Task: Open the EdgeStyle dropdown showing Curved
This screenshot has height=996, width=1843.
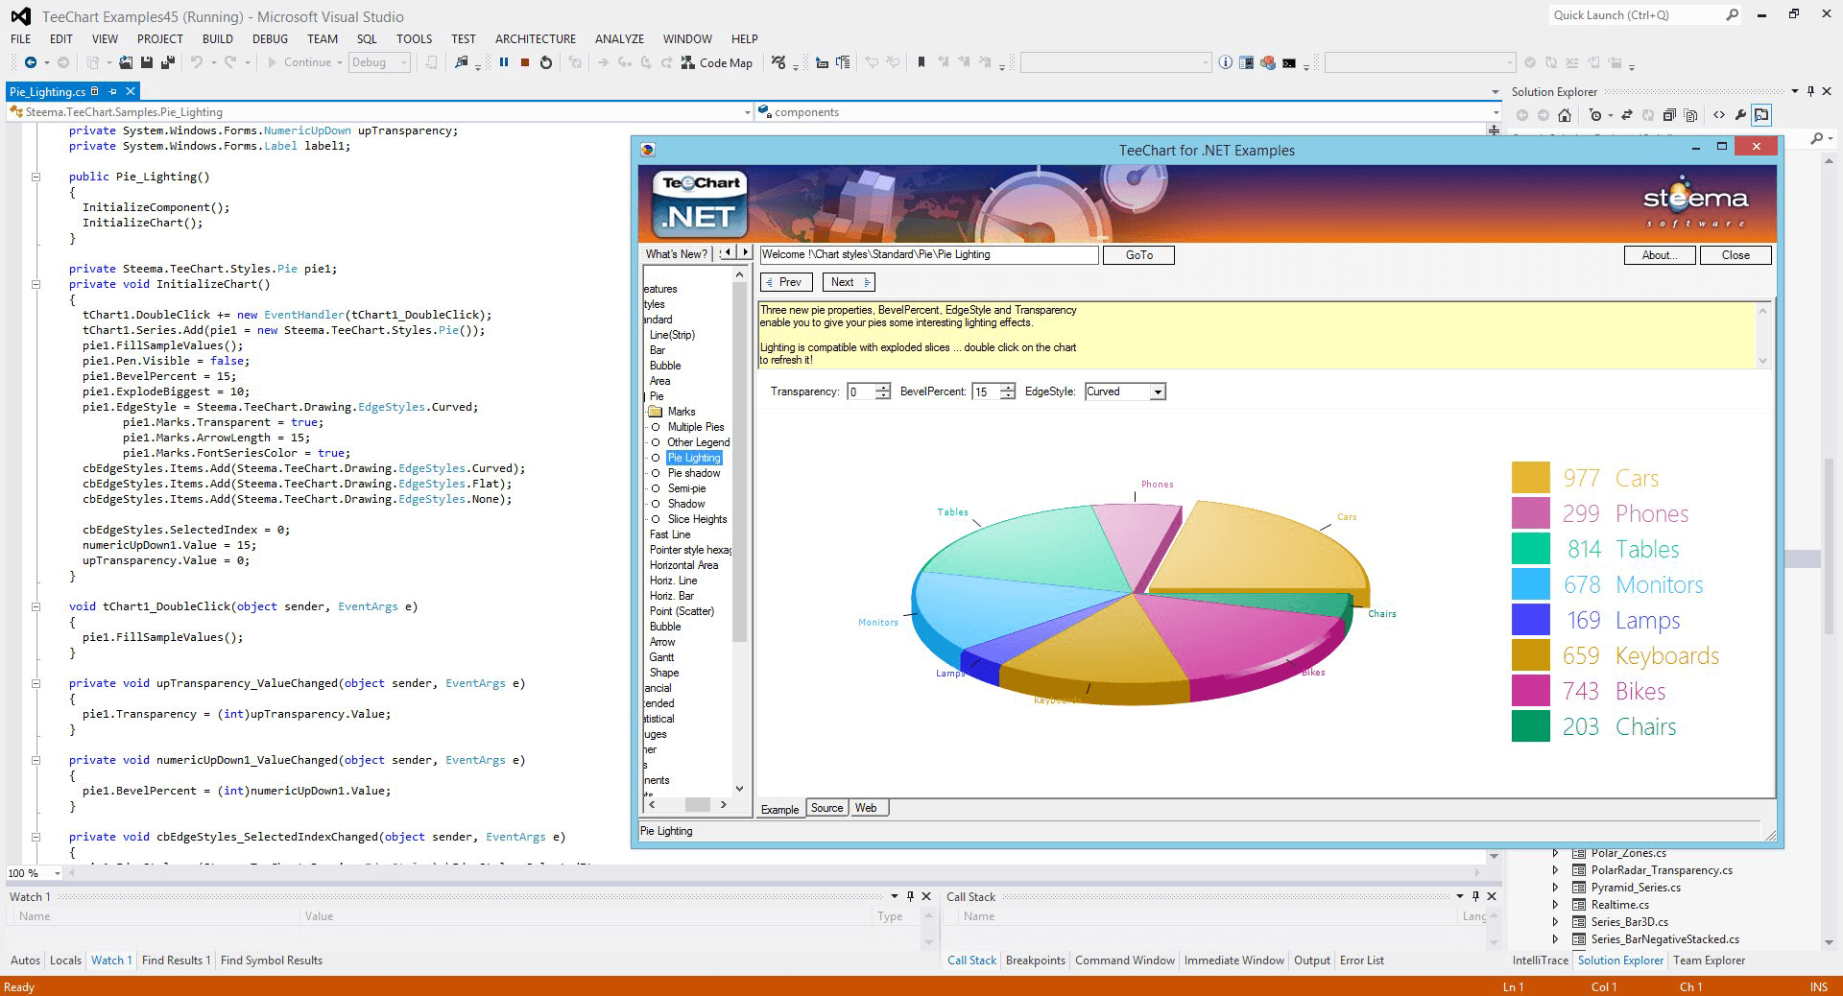Action: [x=1157, y=391]
